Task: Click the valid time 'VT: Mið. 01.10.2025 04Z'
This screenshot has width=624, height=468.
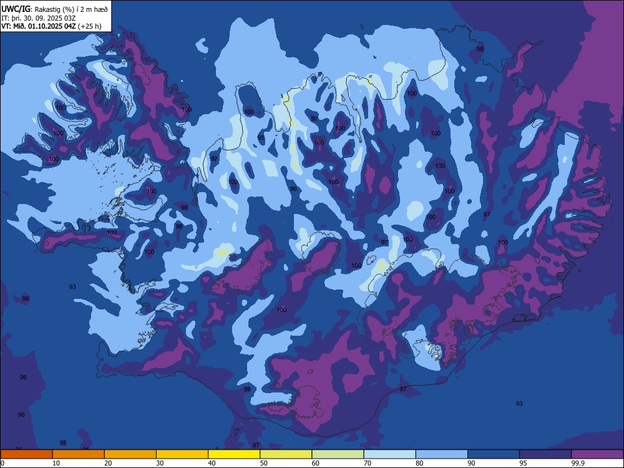Action: pyautogui.click(x=39, y=26)
